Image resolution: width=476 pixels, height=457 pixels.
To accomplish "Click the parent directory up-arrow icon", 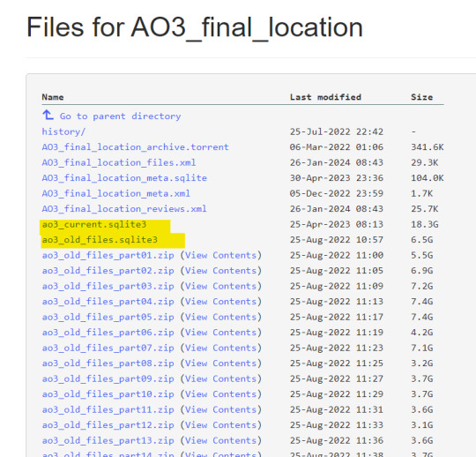I will pos(48,116).
